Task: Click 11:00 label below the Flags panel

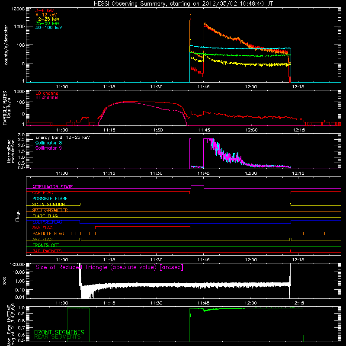Action: pyautogui.click(x=62, y=260)
